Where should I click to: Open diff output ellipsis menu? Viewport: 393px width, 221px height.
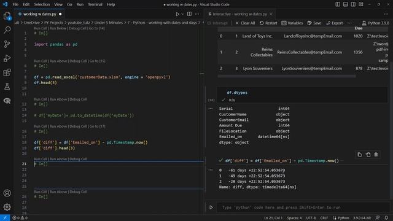tap(211, 170)
